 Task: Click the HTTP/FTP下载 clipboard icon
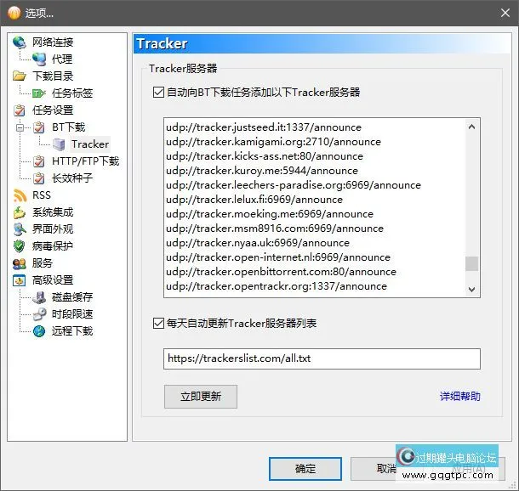pyautogui.click(x=39, y=161)
